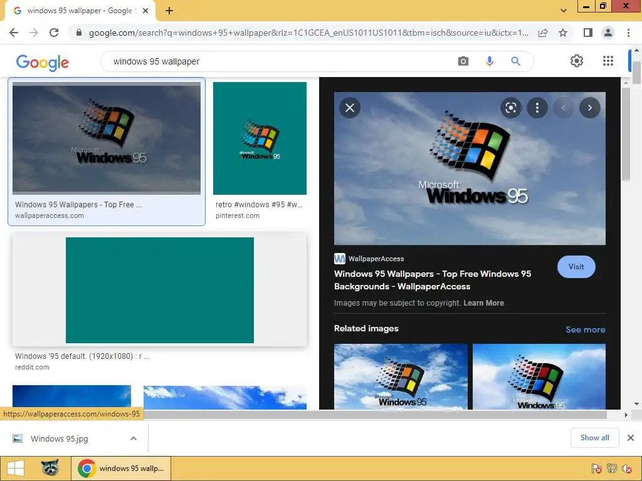Image resolution: width=642 pixels, height=481 pixels.
Task: Close the image preview panel
Action: (350, 108)
